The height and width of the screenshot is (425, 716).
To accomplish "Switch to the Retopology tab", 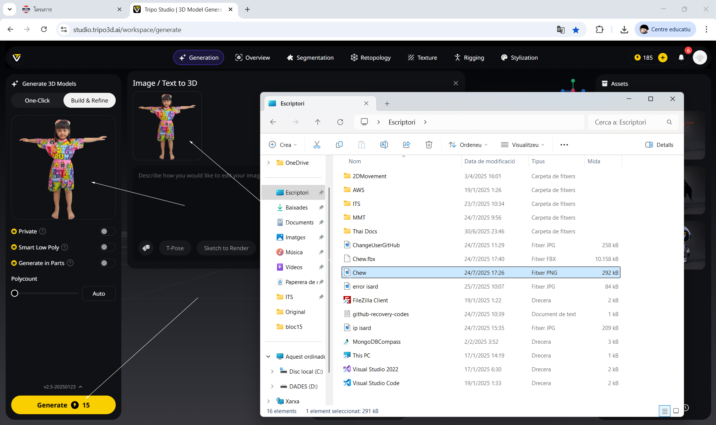I will click(x=370, y=57).
